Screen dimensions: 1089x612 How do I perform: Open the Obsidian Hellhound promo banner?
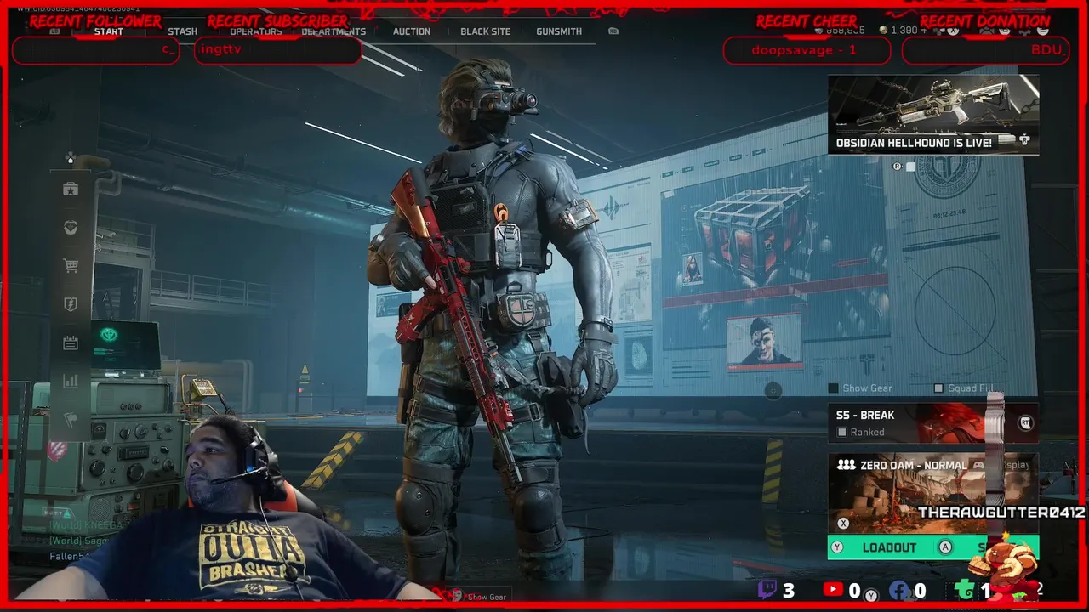[933, 115]
